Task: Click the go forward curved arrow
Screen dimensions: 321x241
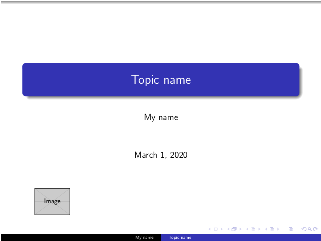Action: pyautogui.click(x=316, y=229)
